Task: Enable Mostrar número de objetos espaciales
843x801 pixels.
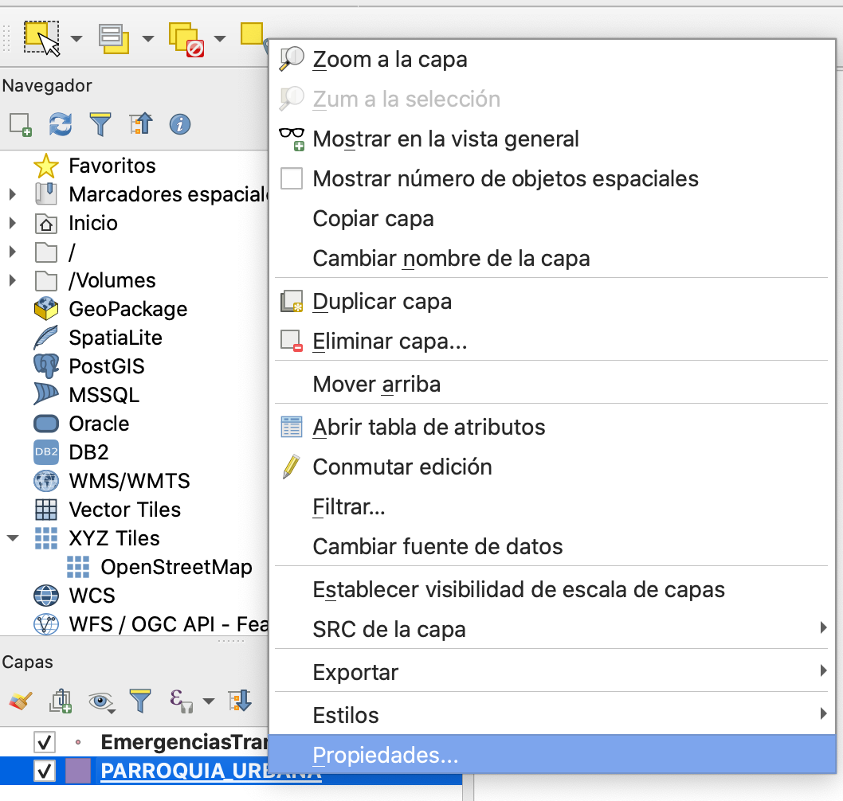Action: pos(292,178)
